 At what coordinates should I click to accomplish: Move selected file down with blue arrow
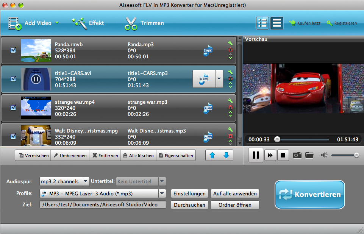tap(226, 155)
